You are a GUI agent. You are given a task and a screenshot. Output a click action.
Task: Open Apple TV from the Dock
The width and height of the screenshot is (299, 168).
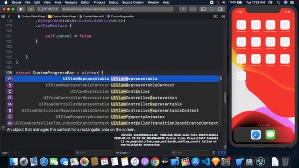click(x=165, y=162)
